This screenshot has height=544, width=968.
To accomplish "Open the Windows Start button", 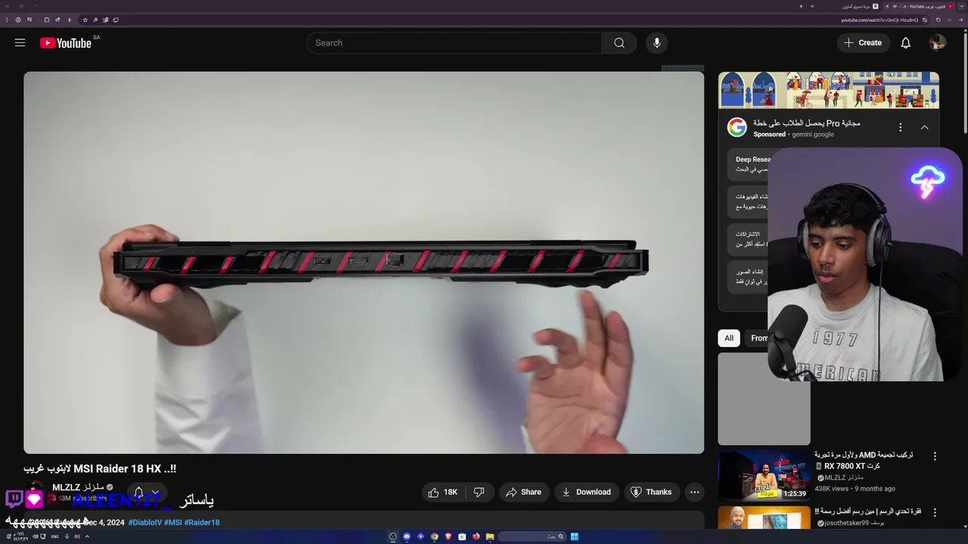I will pyautogui.click(x=574, y=536).
